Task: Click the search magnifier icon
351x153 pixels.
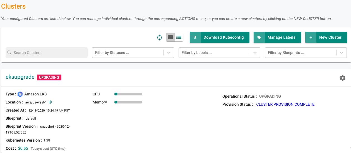Action: (9, 53)
